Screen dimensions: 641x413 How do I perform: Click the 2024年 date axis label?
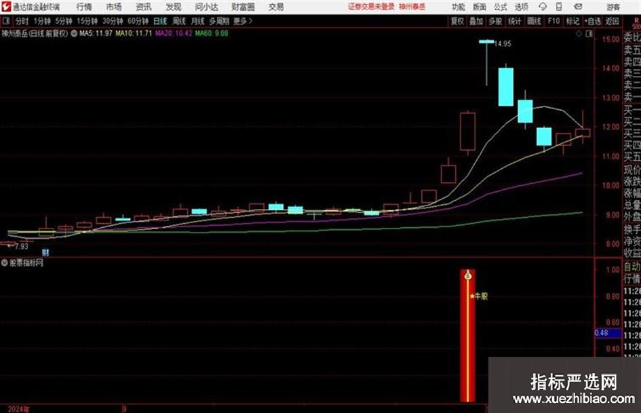tap(18, 409)
